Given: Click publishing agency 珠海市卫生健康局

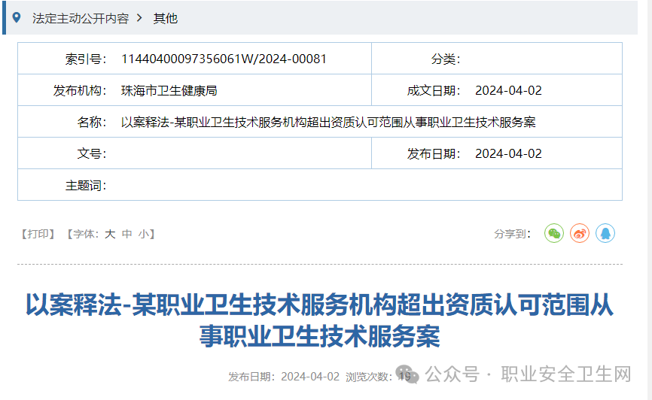Looking at the screenshot, I should coord(169,90).
